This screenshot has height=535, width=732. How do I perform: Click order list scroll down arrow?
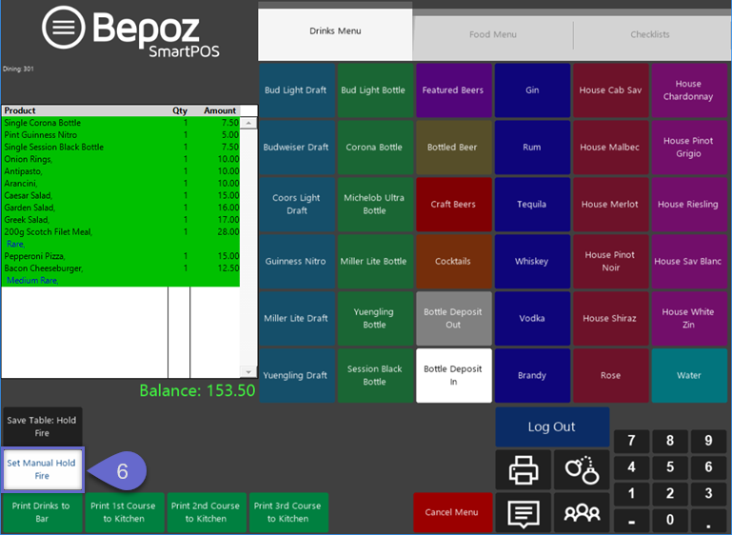pyautogui.click(x=248, y=371)
